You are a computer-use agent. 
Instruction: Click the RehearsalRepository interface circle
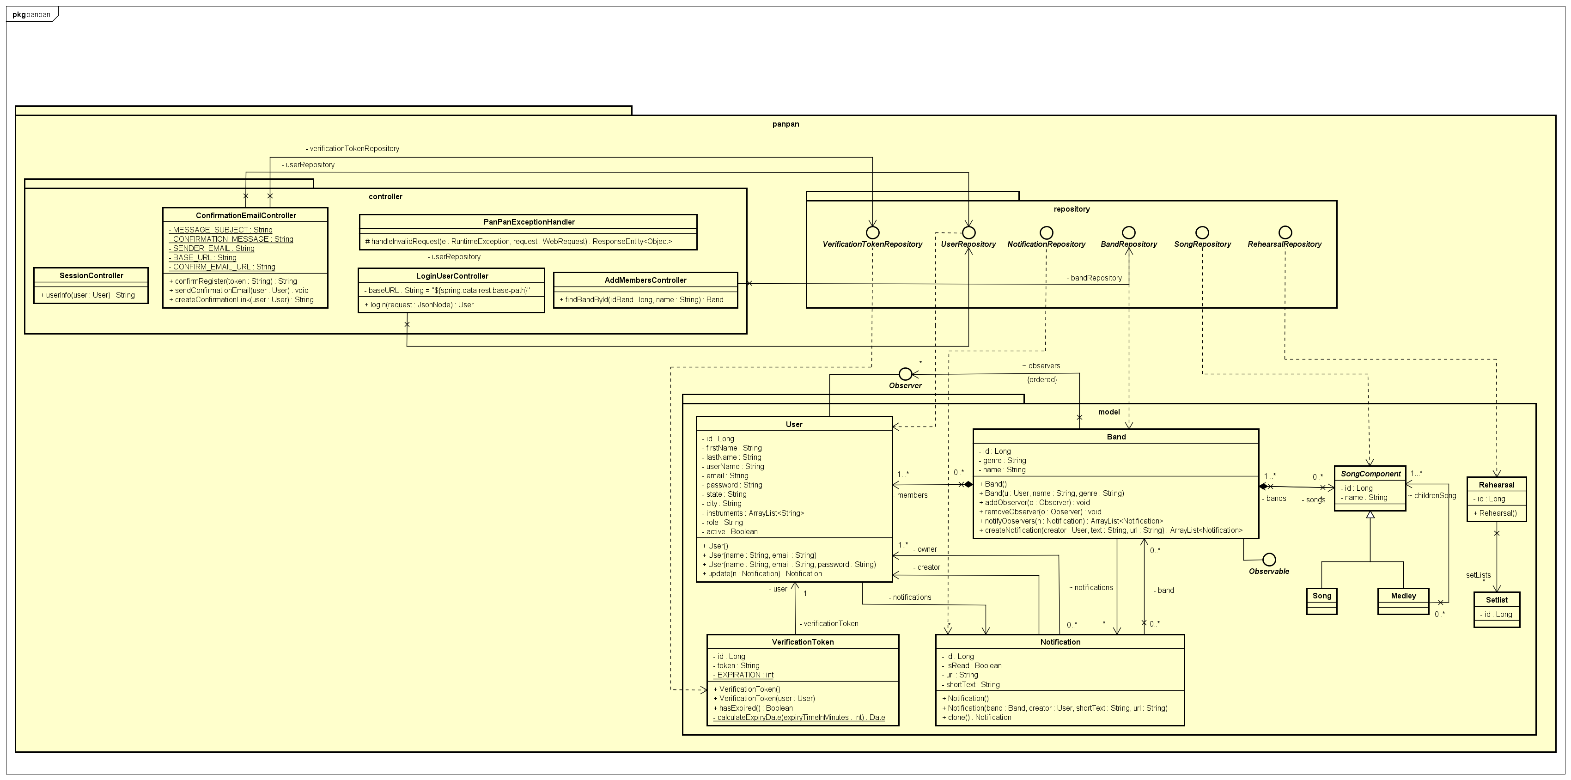[1285, 232]
